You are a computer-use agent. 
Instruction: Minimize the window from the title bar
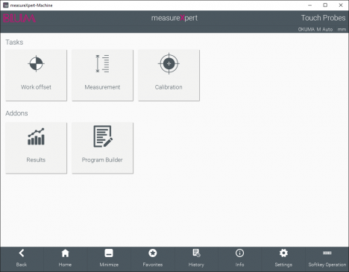click(x=309, y=5)
